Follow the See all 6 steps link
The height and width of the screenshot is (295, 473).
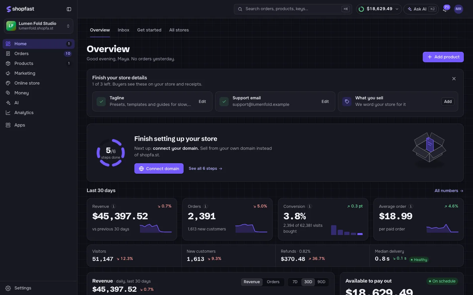tap(206, 168)
